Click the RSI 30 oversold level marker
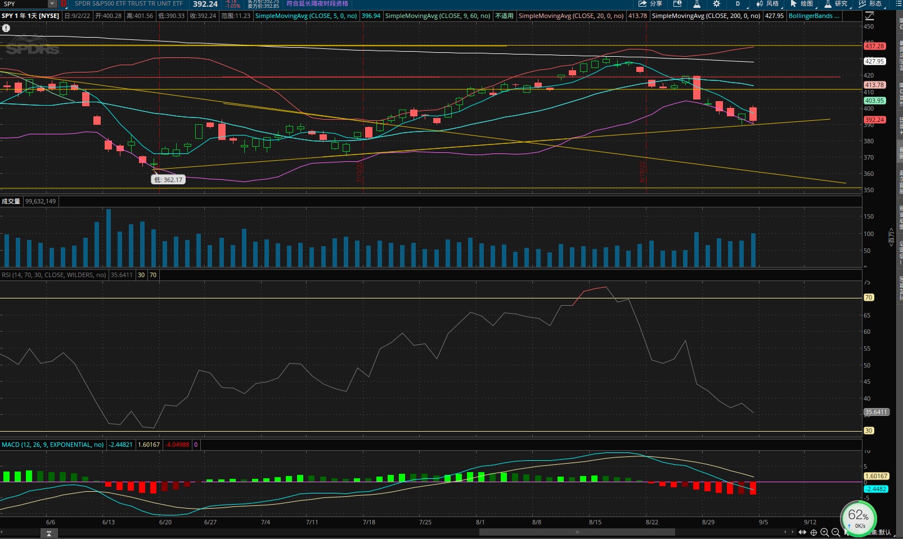The image size is (903, 539). [869, 431]
